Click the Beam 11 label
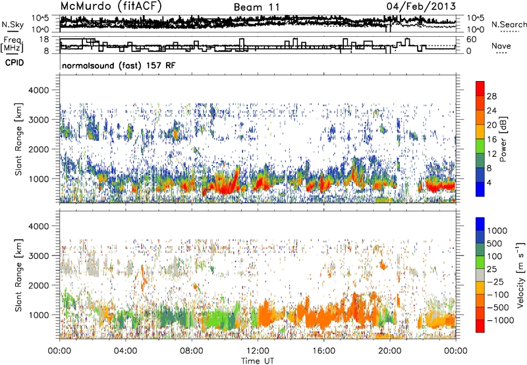Screen dimensions: 527x365 click(x=257, y=7)
